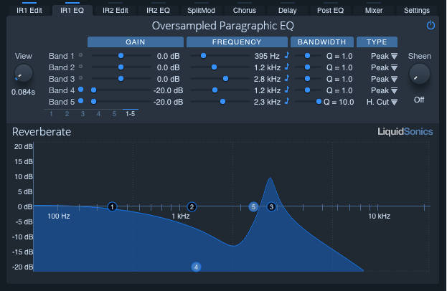This screenshot has width=447, height=291.
Task: Click Band 3 tempo sync note icon
Action: pos(287,78)
